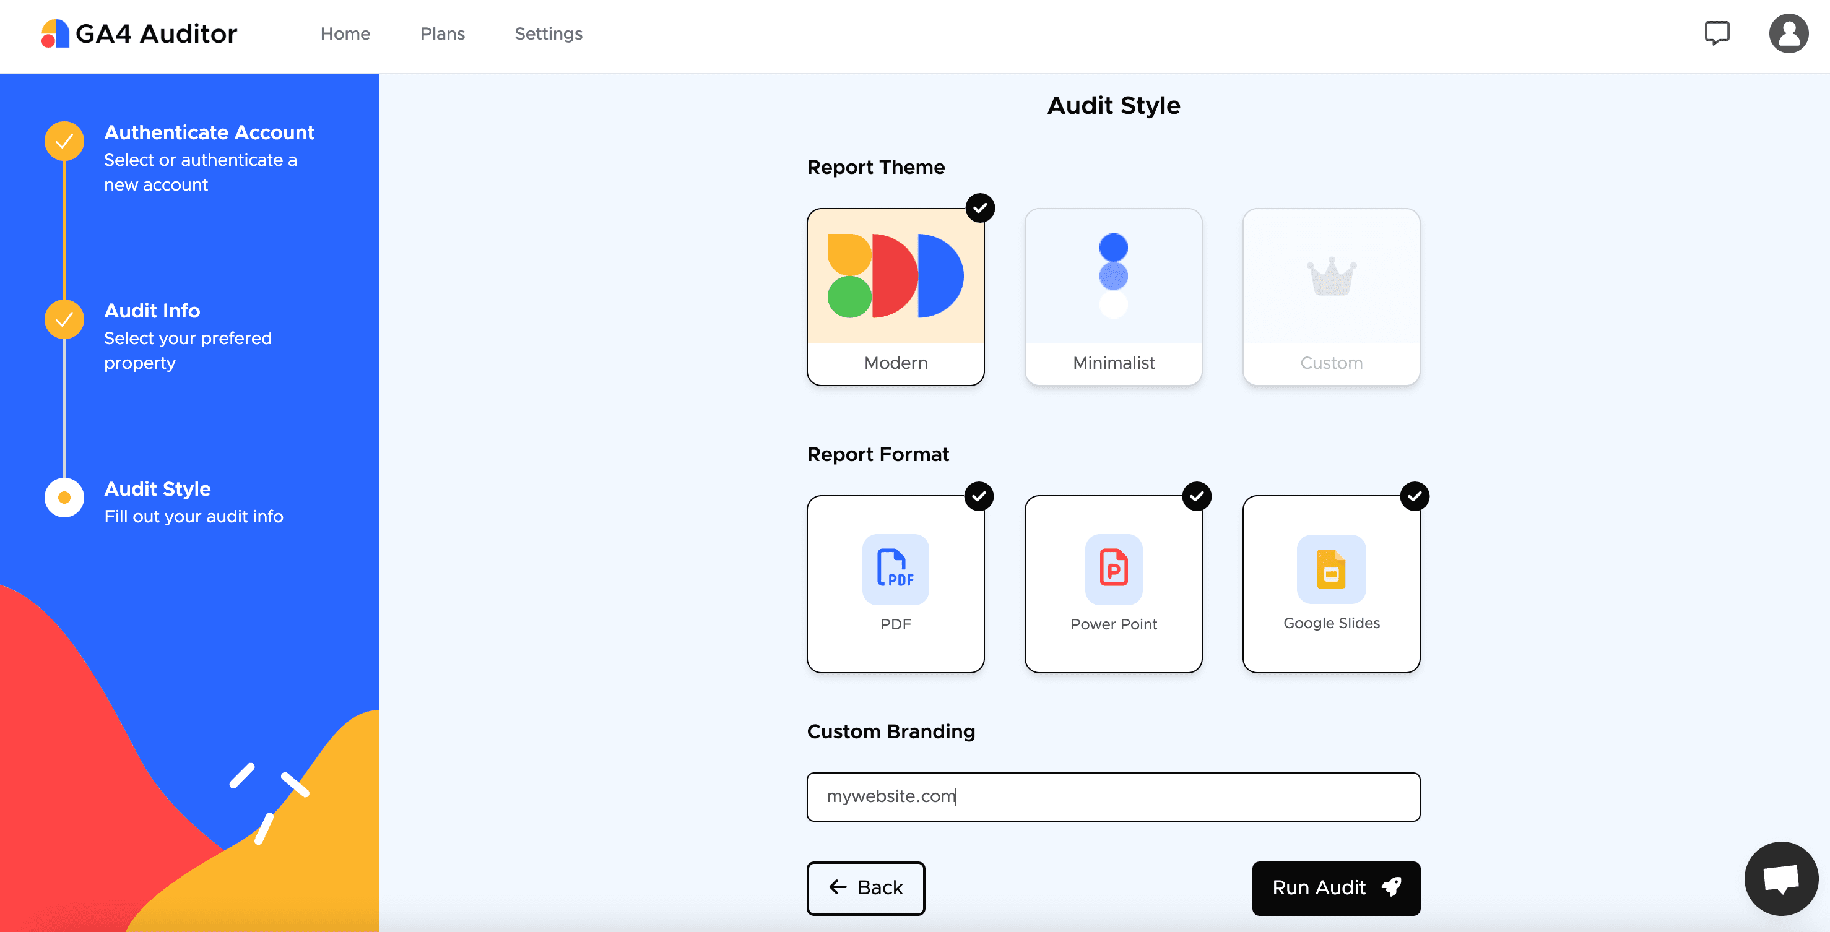This screenshot has height=932, width=1830.
Task: Uncheck the PDF format checkmark
Action: [979, 496]
